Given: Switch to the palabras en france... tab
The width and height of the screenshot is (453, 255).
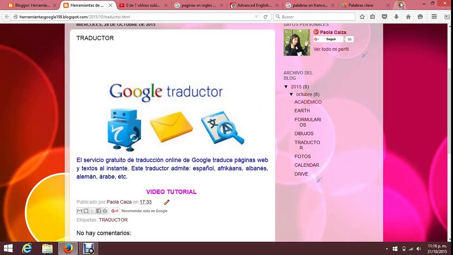Looking at the screenshot, I should coord(310,5).
